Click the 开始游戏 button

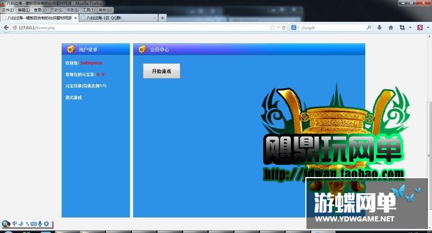[161, 71]
